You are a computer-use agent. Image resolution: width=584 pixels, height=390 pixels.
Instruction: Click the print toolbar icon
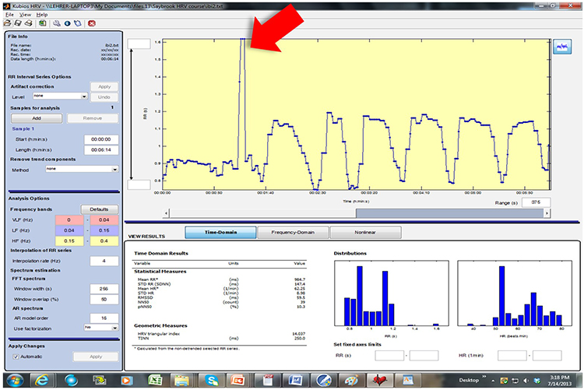pyautogui.click(x=28, y=23)
